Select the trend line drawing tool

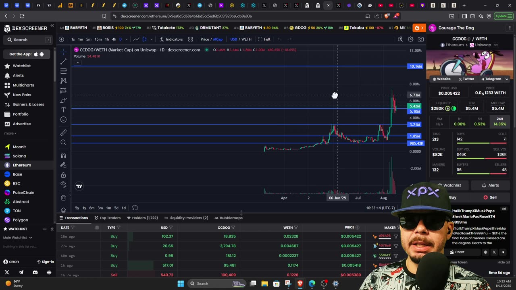[x=63, y=62]
